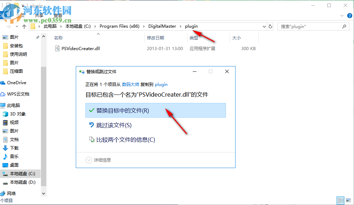Go up one folder level
Image resolution: width=354 pixels, height=205 pixels.
pyautogui.click(x=24, y=26)
